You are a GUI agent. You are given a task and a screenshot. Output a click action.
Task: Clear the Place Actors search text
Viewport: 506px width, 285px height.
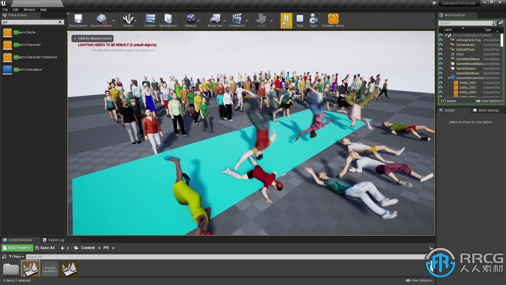(60, 22)
